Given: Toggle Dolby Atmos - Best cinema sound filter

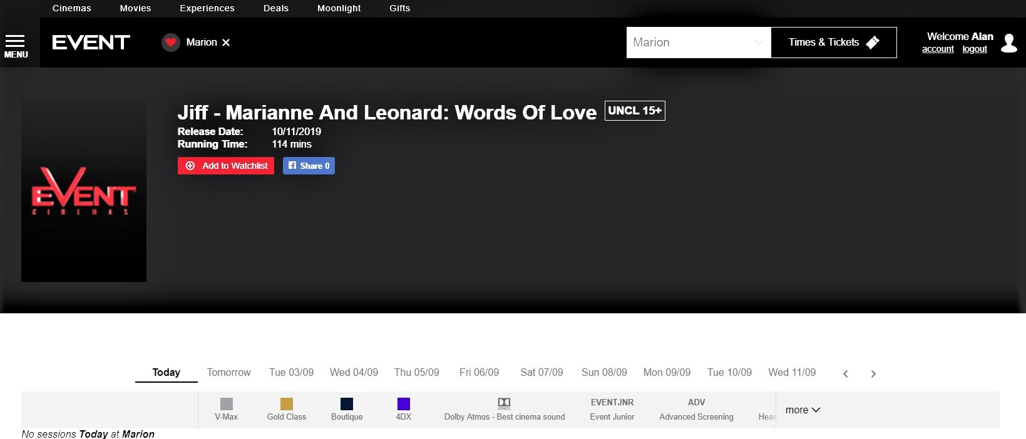Looking at the screenshot, I should click(505, 410).
